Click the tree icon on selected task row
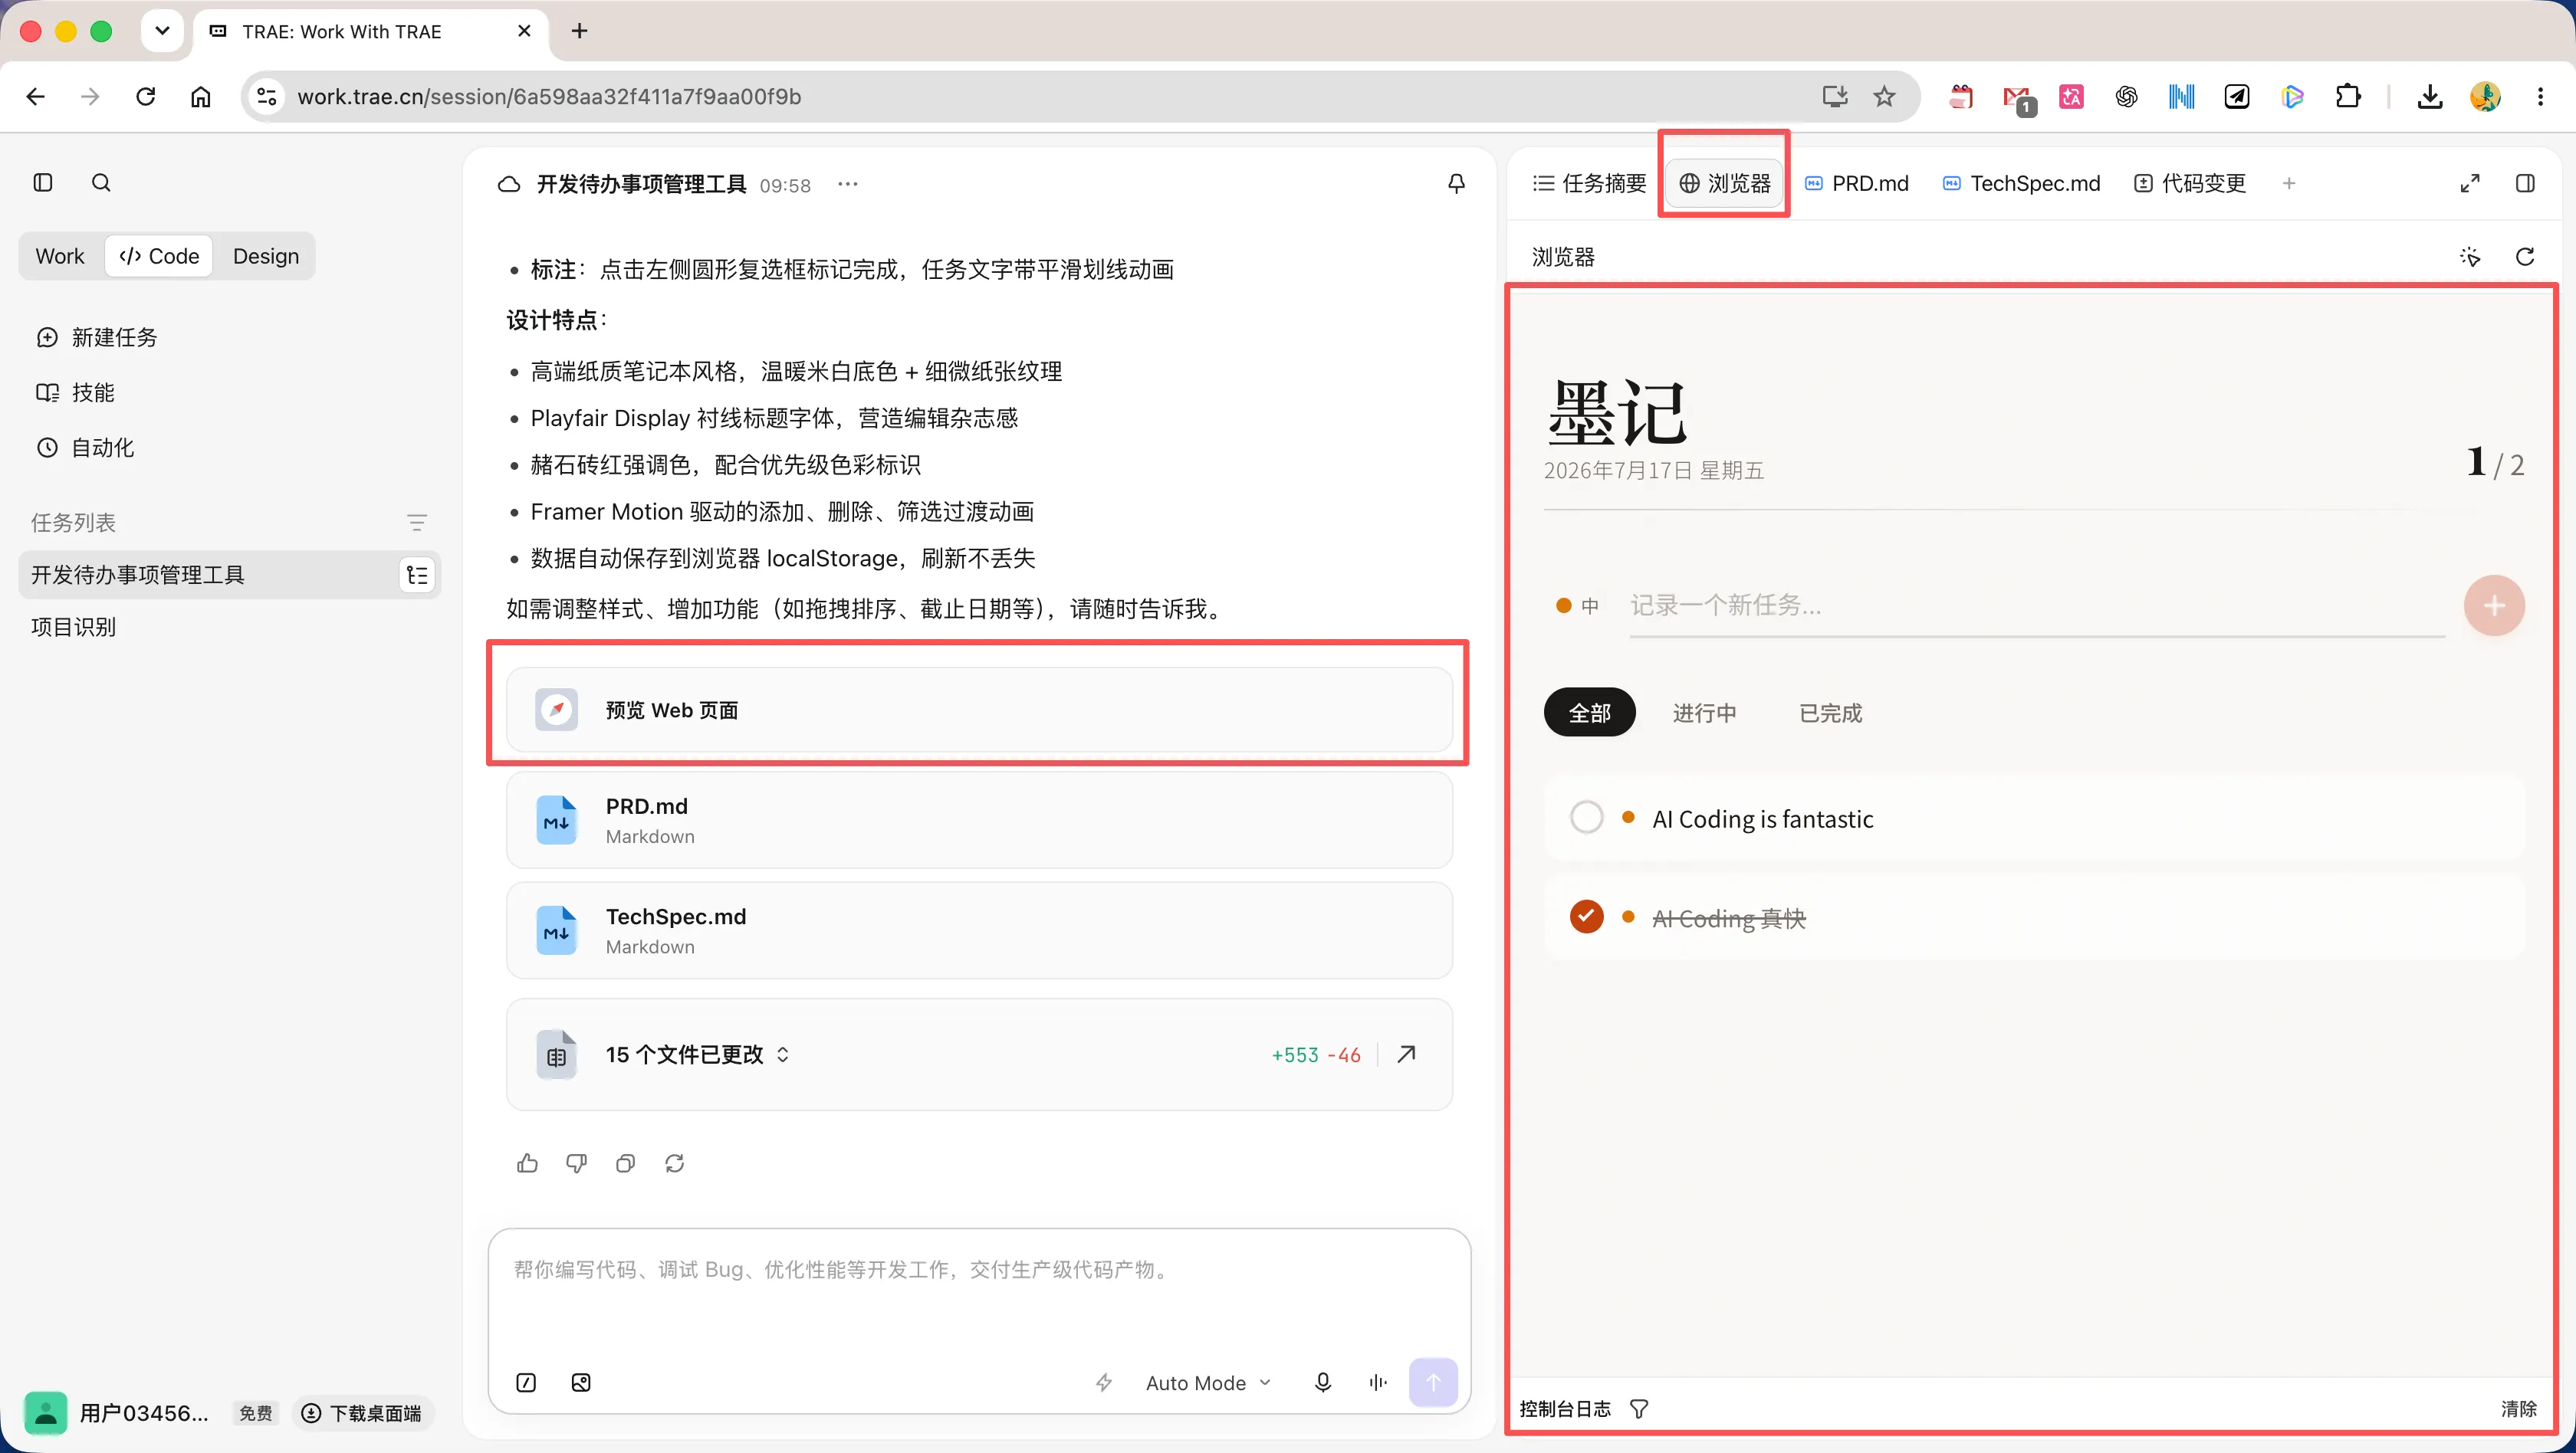The image size is (2576, 1453). point(417,576)
